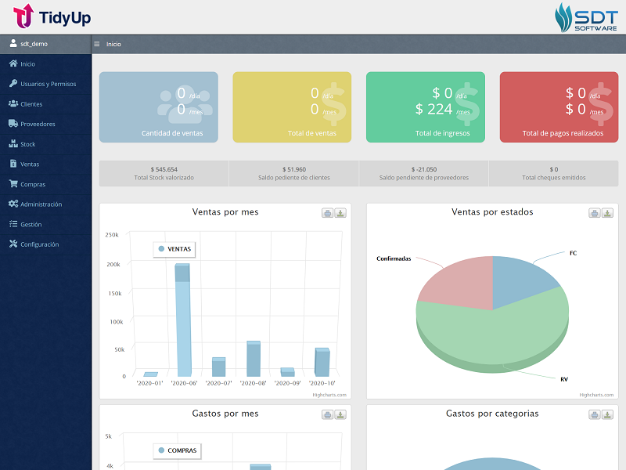Viewport: 626px width, 470px height.
Task: Open the Total de ingresos card
Action: (426, 107)
